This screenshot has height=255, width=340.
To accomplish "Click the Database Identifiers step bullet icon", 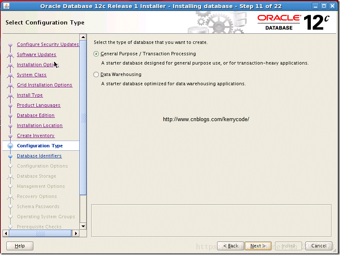I will click(x=10, y=156).
